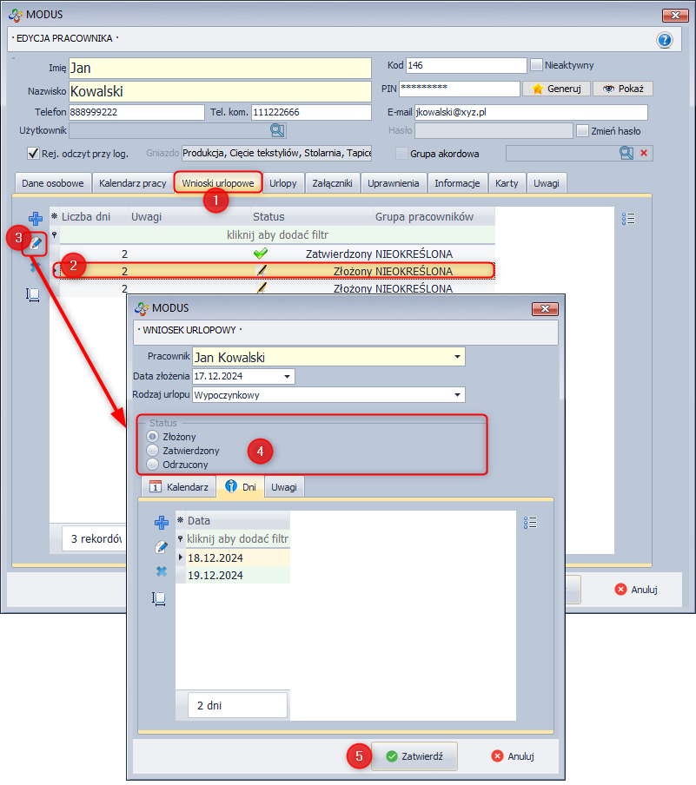Select the Zatwierdzony status radio button
Screen dimensions: 696x785
point(154,451)
